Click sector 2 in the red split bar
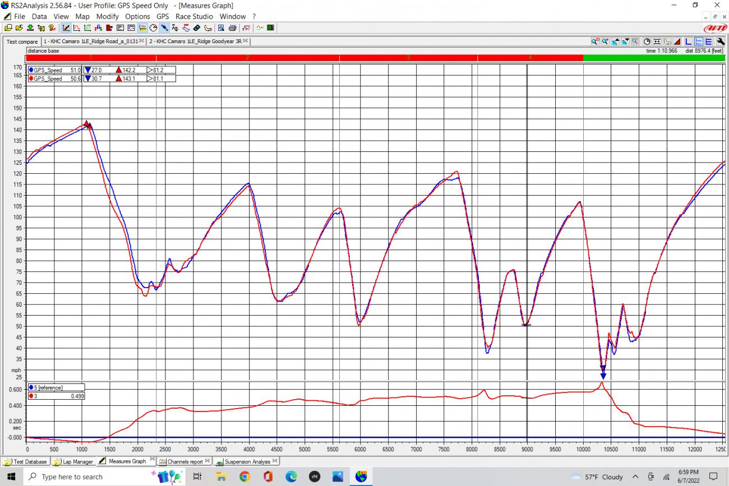 click(247, 58)
